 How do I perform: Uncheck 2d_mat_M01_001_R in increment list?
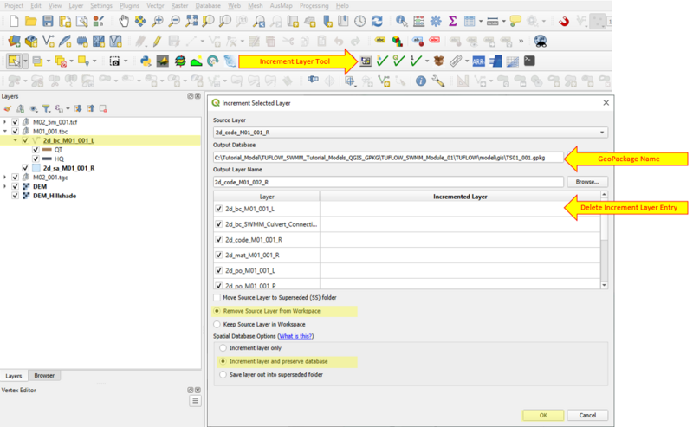click(219, 255)
